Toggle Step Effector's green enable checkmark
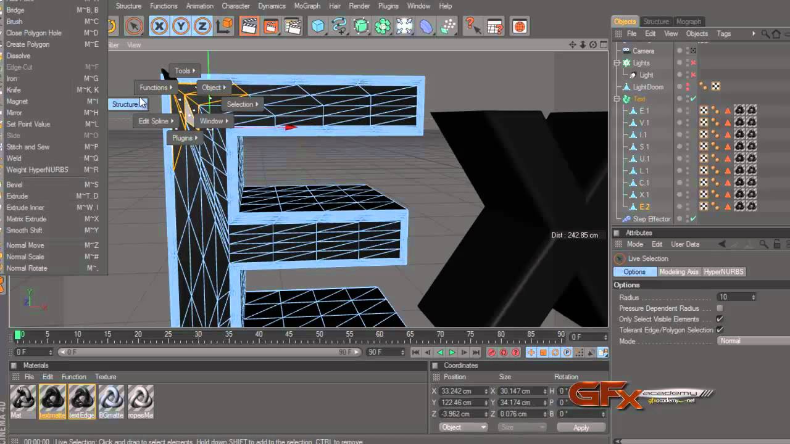Screen dimensions: 790x444 click(693, 219)
